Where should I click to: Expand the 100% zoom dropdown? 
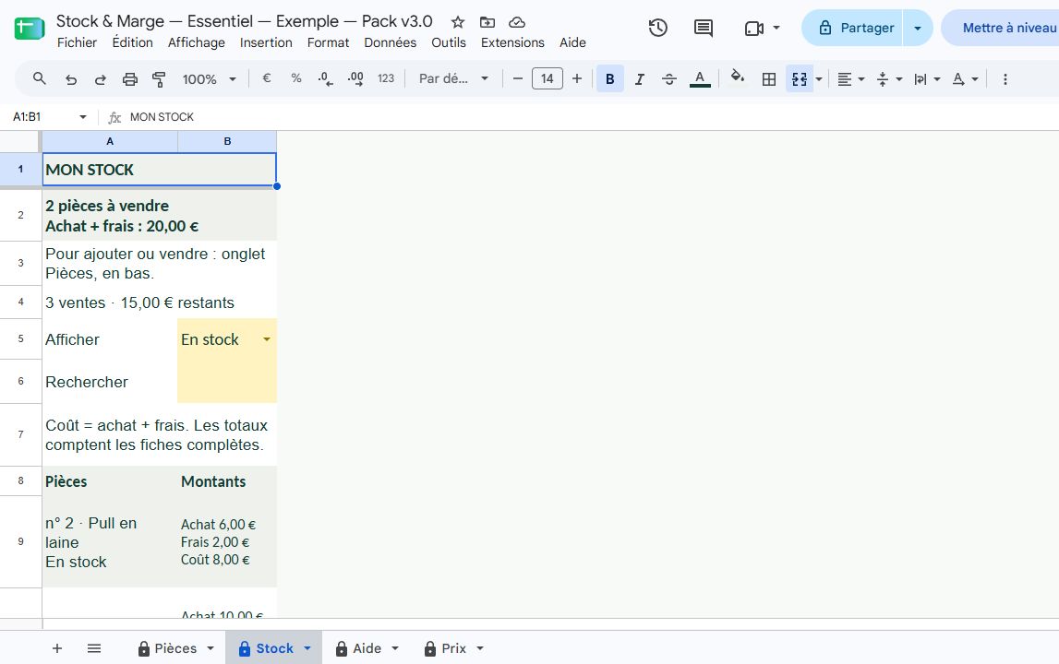[x=210, y=79]
